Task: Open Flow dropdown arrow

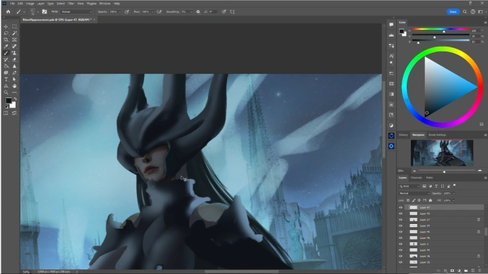Action: coord(152,12)
